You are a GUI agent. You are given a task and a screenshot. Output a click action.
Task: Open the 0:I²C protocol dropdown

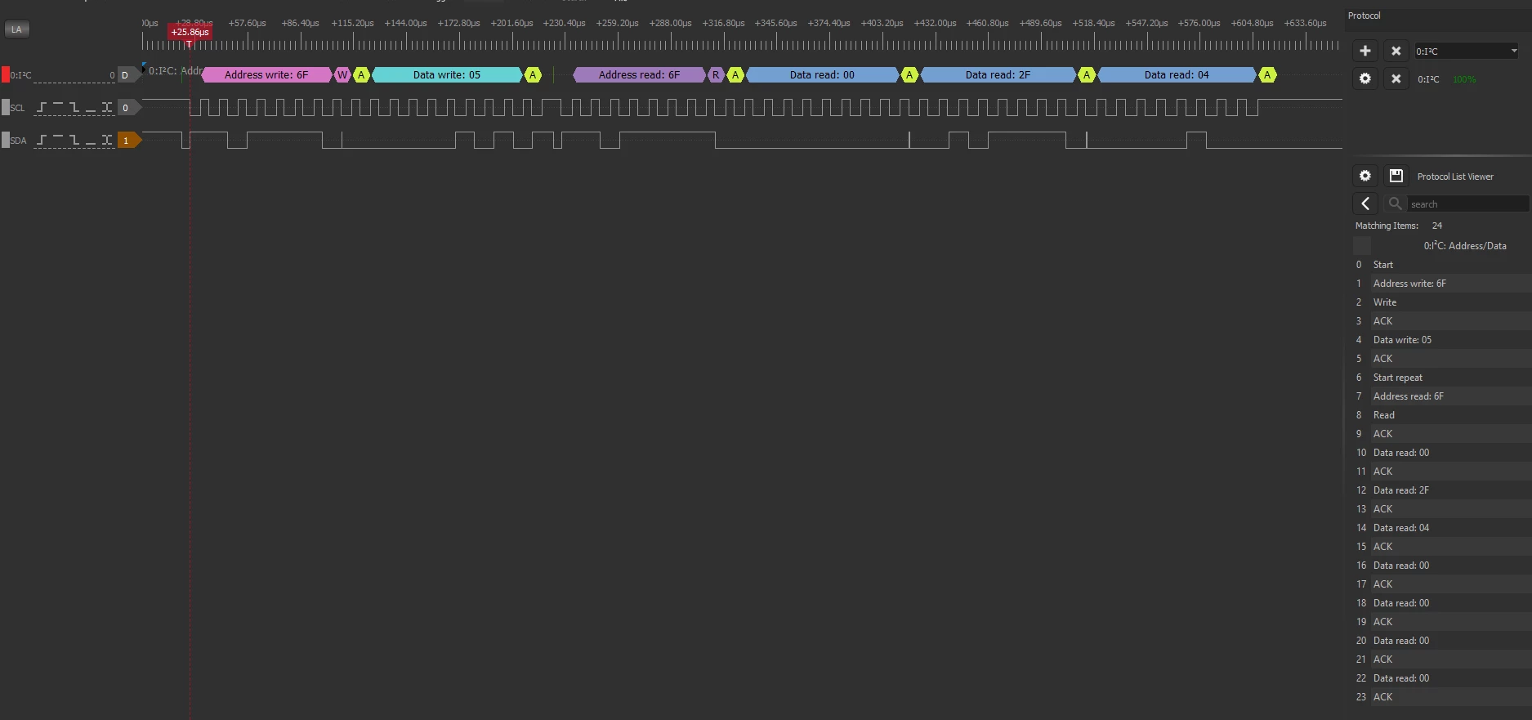click(1467, 51)
